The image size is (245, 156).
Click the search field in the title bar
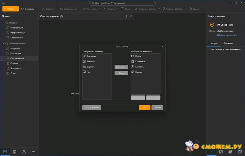(x=123, y=3)
